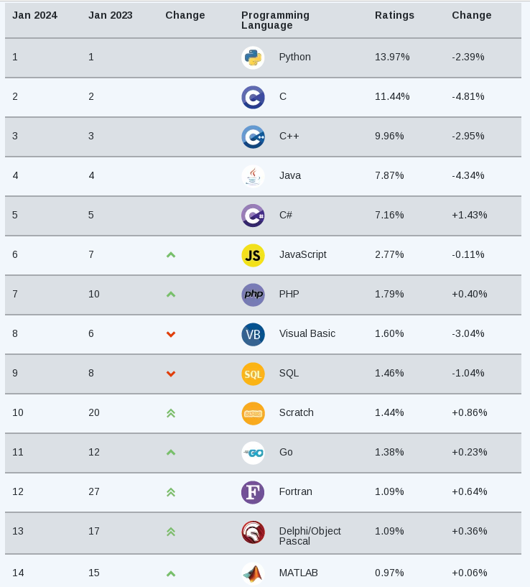Click the Visual Basic VB icon
Viewport: 530px width, 587px height.
(x=253, y=334)
